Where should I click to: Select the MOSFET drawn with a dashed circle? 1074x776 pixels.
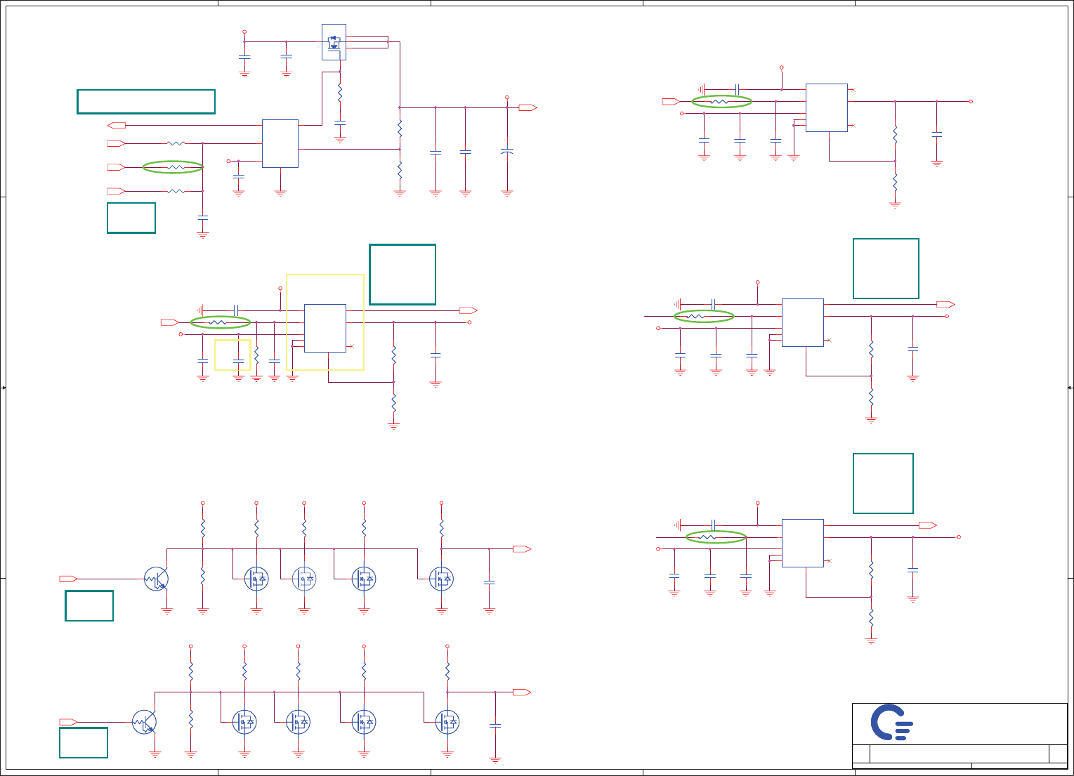304,579
